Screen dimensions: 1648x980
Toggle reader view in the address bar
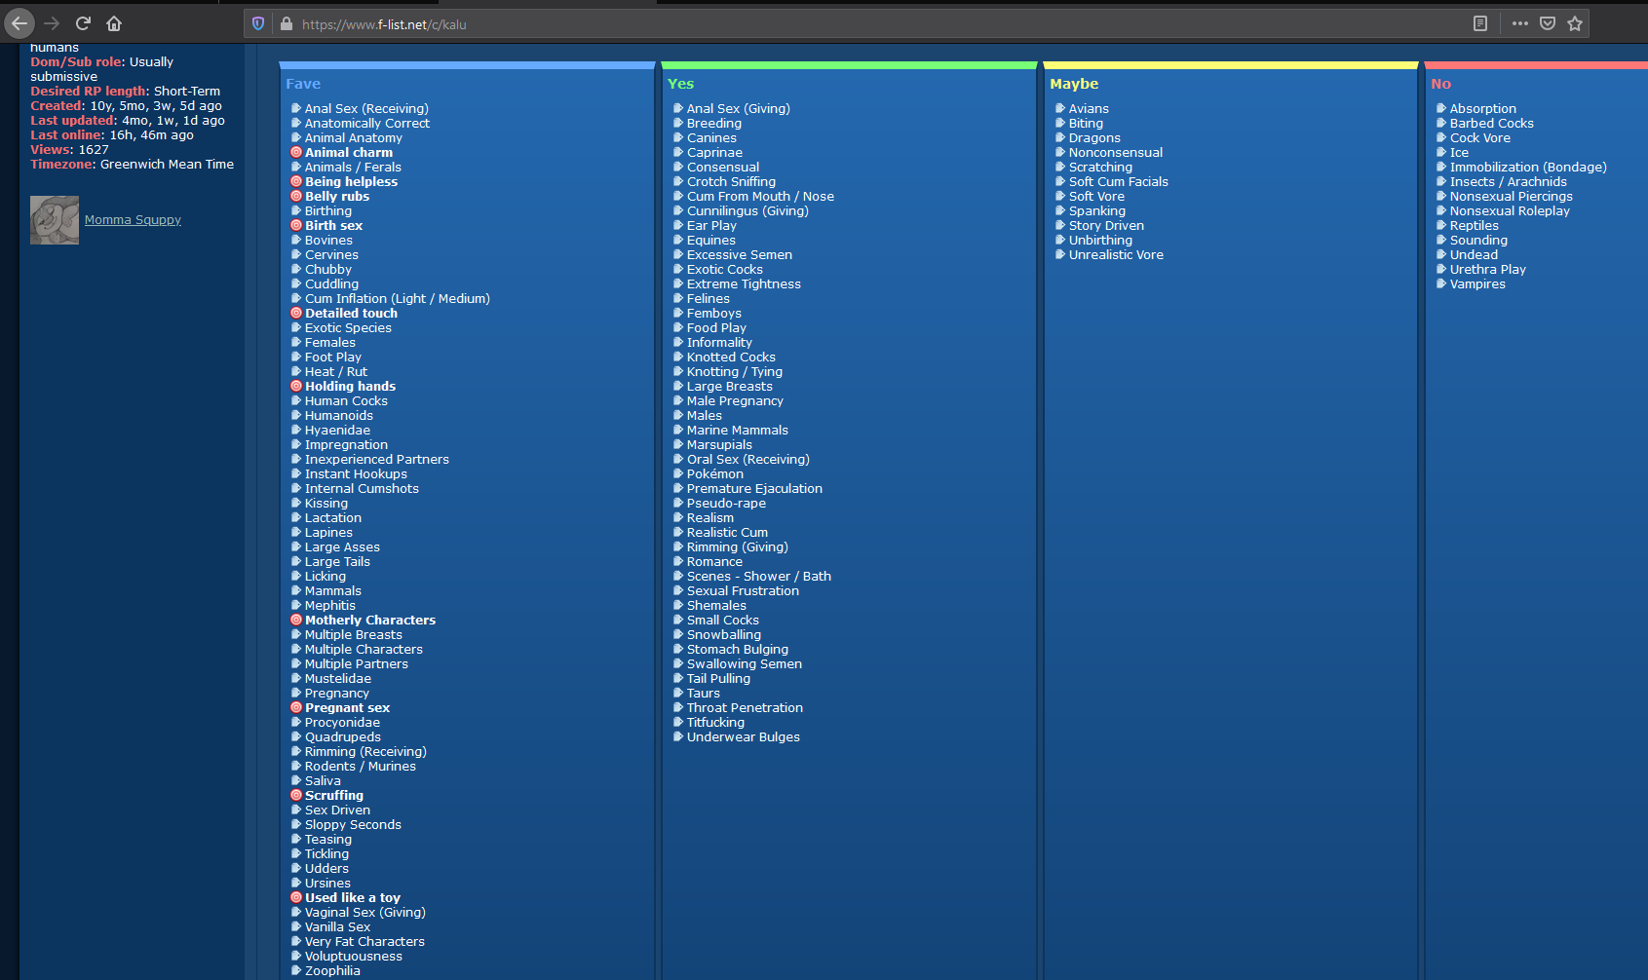coord(1480,23)
